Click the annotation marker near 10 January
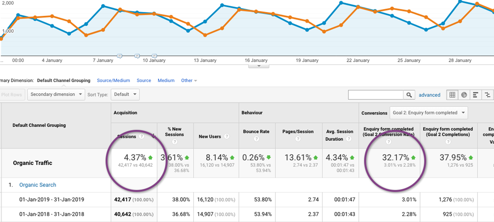The image size is (494, 222). 155,56
